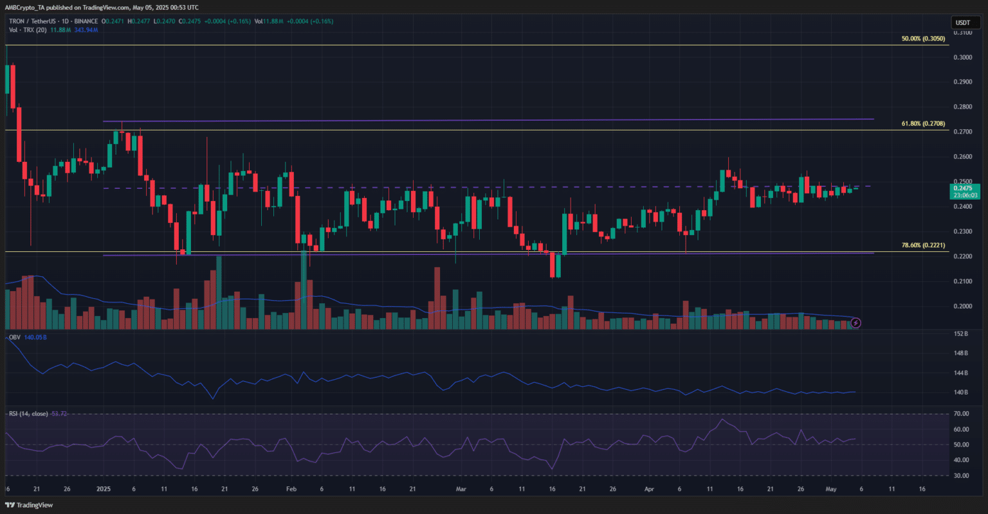The image size is (988, 514).
Task: Click the 78.60% (0.2221) Fibonacci level label
Action: coord(923,245)
